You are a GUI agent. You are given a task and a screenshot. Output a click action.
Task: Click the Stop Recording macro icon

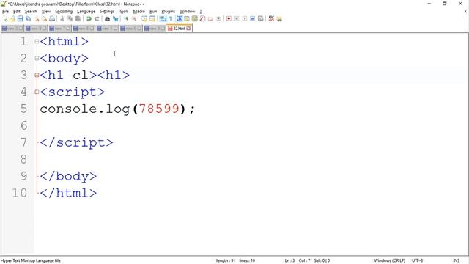237,19
